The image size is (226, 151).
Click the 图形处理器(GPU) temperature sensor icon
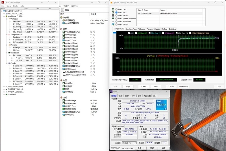[64, 66]
